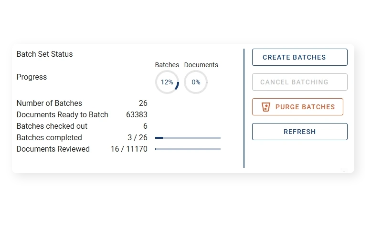The height and width of the screenshot is (226, 371).
Task: Click the 3 / 26 batches completed count
Action: click(x=137, y=138)
